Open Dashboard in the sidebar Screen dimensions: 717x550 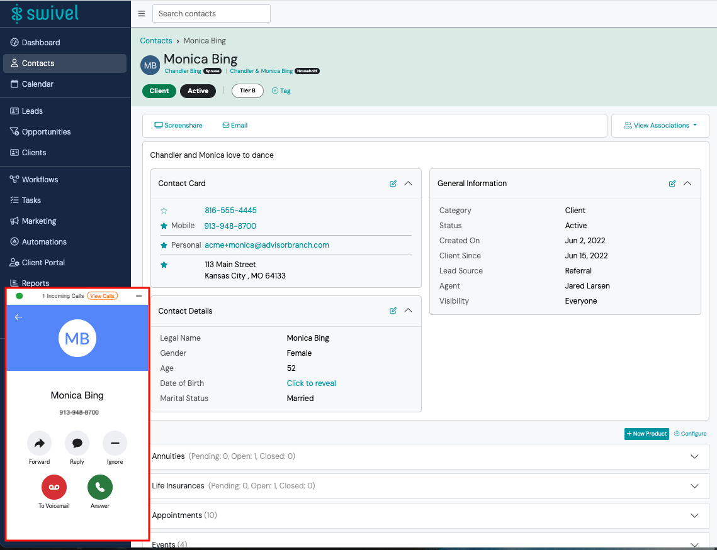65,43
